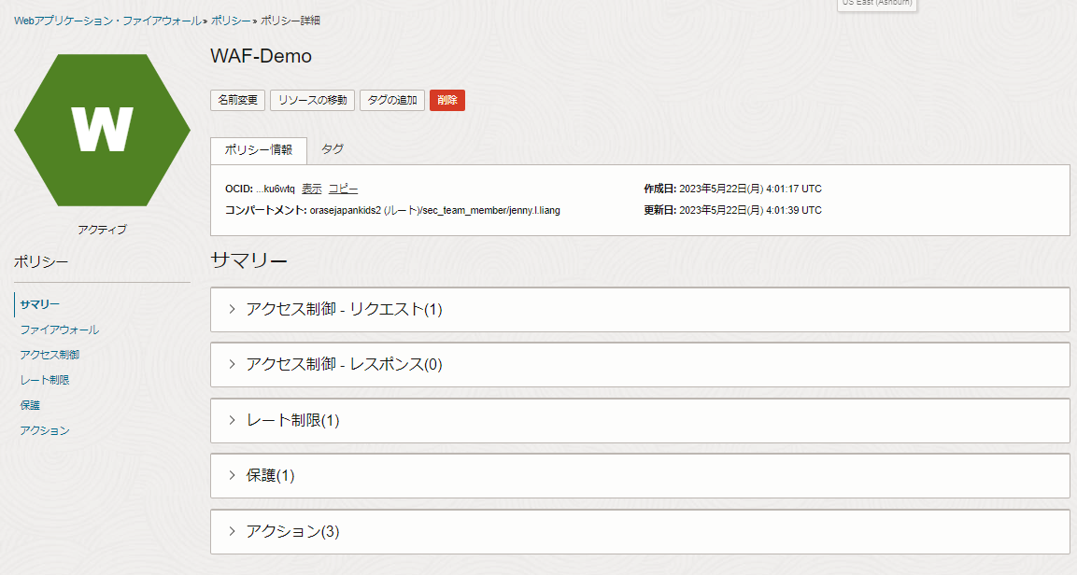Screen dimensions: 1077x575
Task: Show the full OCID via 表示 link
Action: coord(311,189)
